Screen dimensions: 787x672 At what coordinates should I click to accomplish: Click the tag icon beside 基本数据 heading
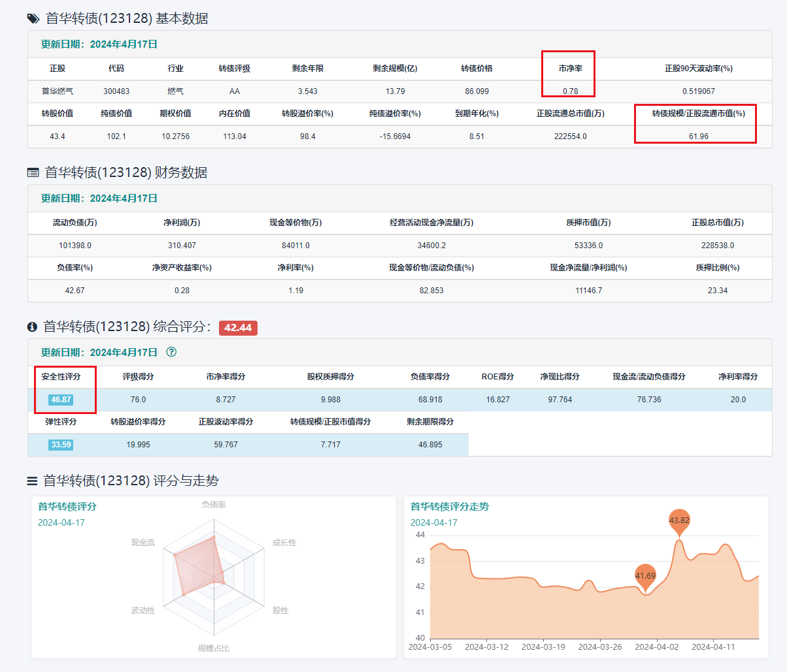point(33,19)
